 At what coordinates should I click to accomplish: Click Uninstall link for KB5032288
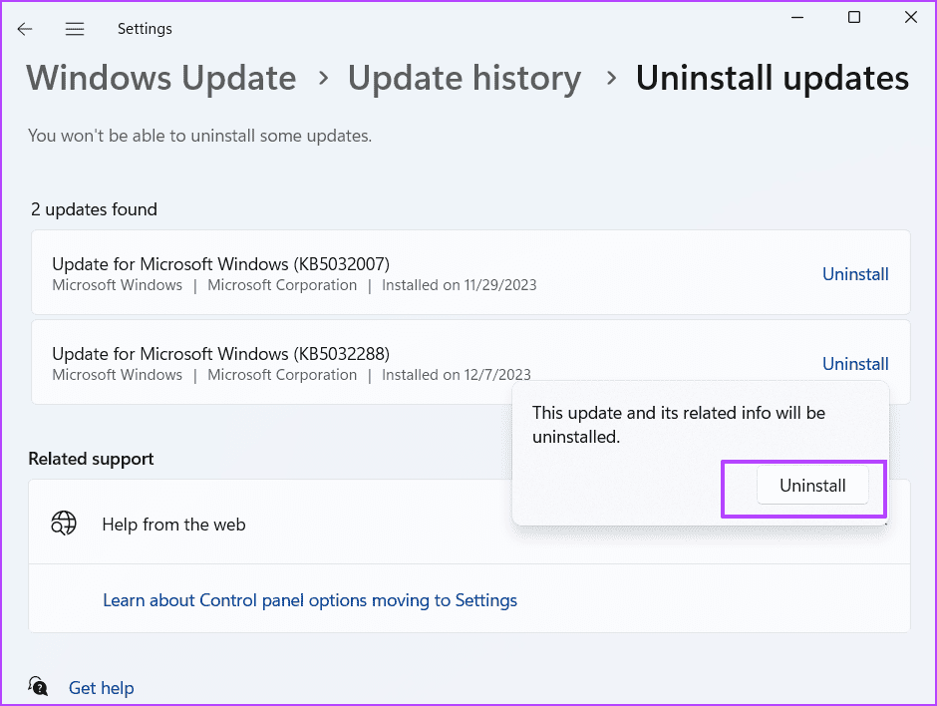(x=855, y=363)
